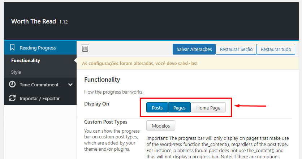The image size is (302, 159).
Task: Click the version number 1.12
Action: point(64,22)
